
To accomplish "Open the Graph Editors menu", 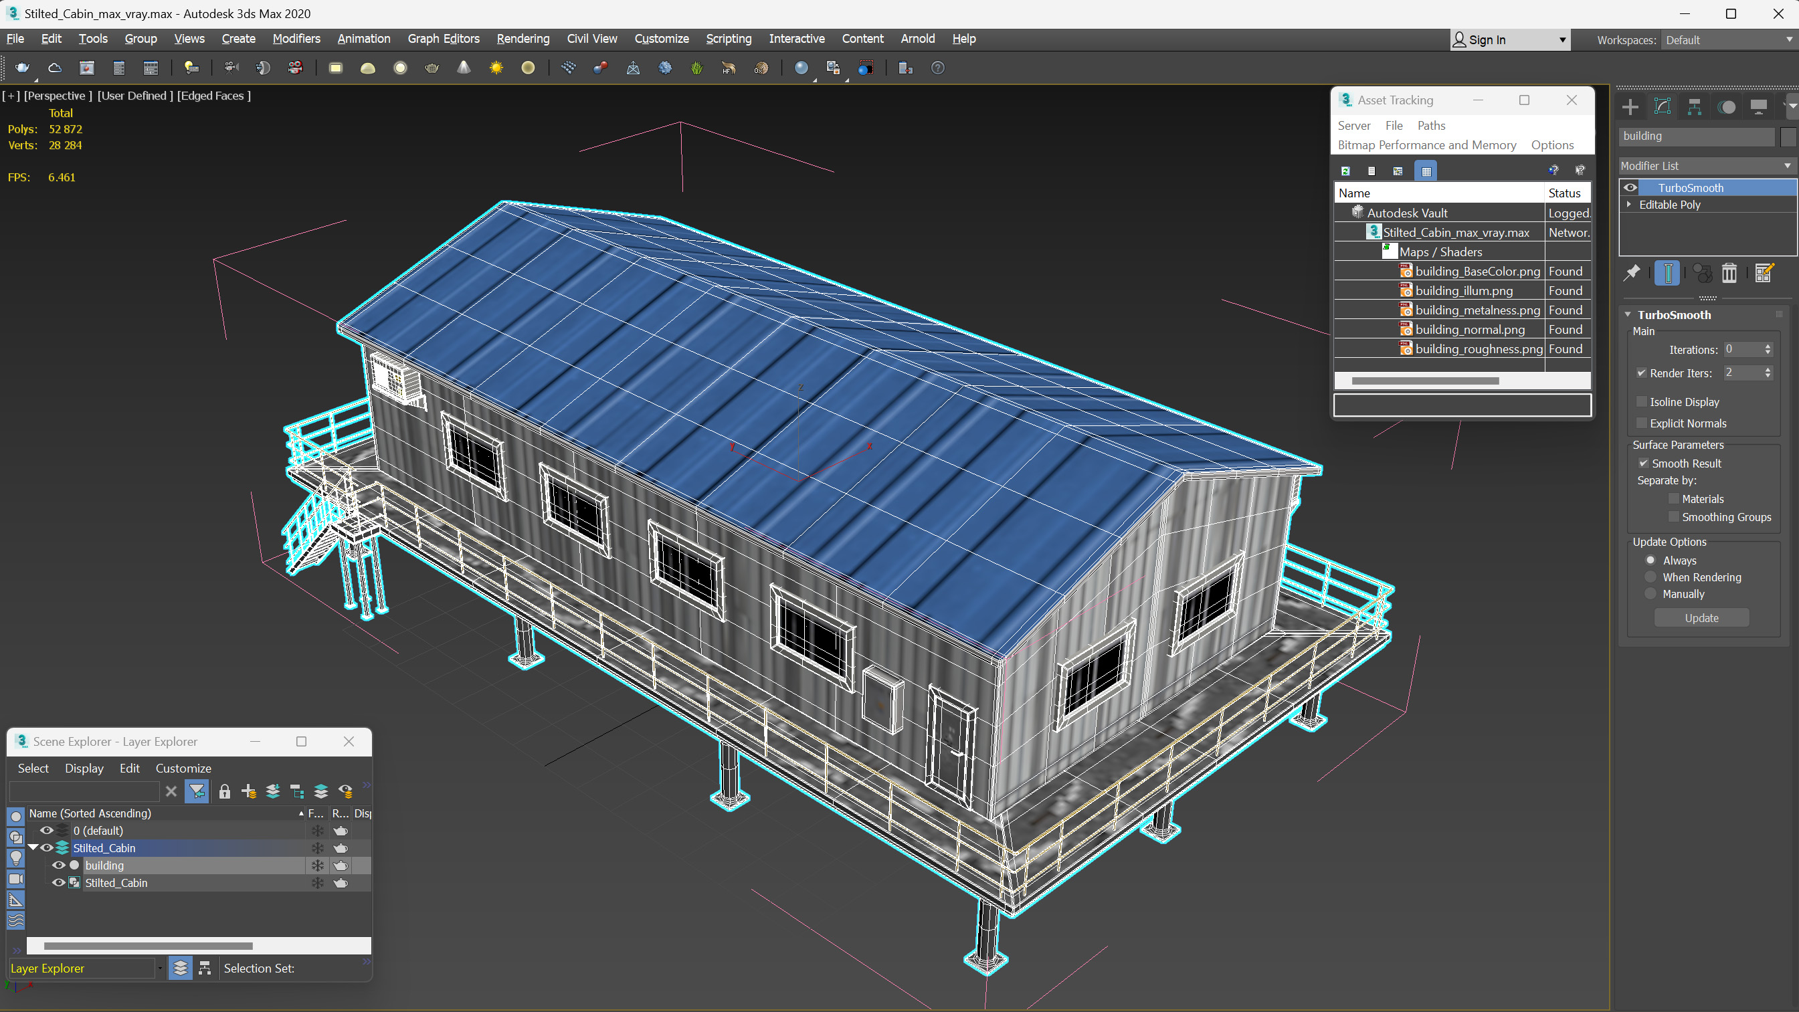I will [444, 38].
